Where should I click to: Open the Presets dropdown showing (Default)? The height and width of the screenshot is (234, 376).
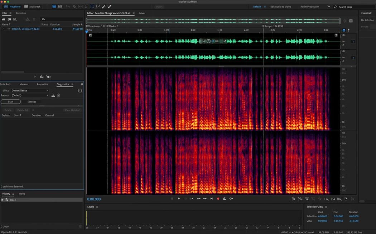tap(30, 95)
